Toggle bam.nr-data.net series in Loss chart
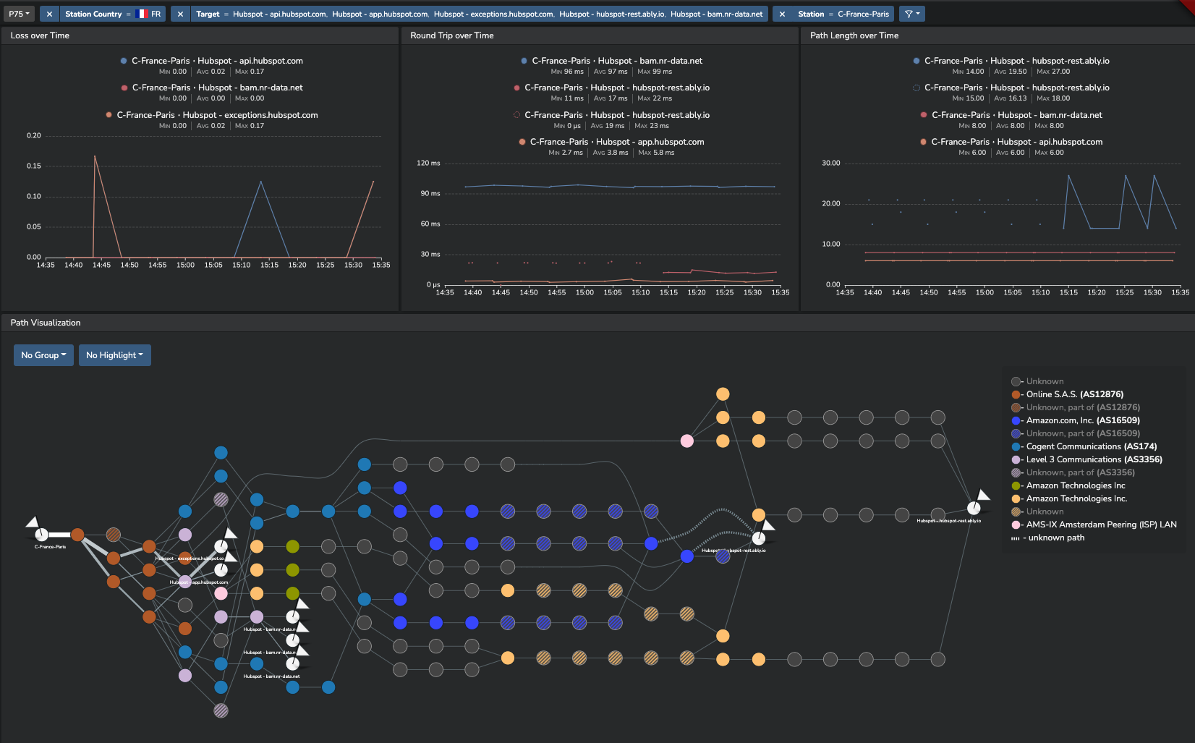This screenshot has width=1195, height=743. (x=212, y=88)
